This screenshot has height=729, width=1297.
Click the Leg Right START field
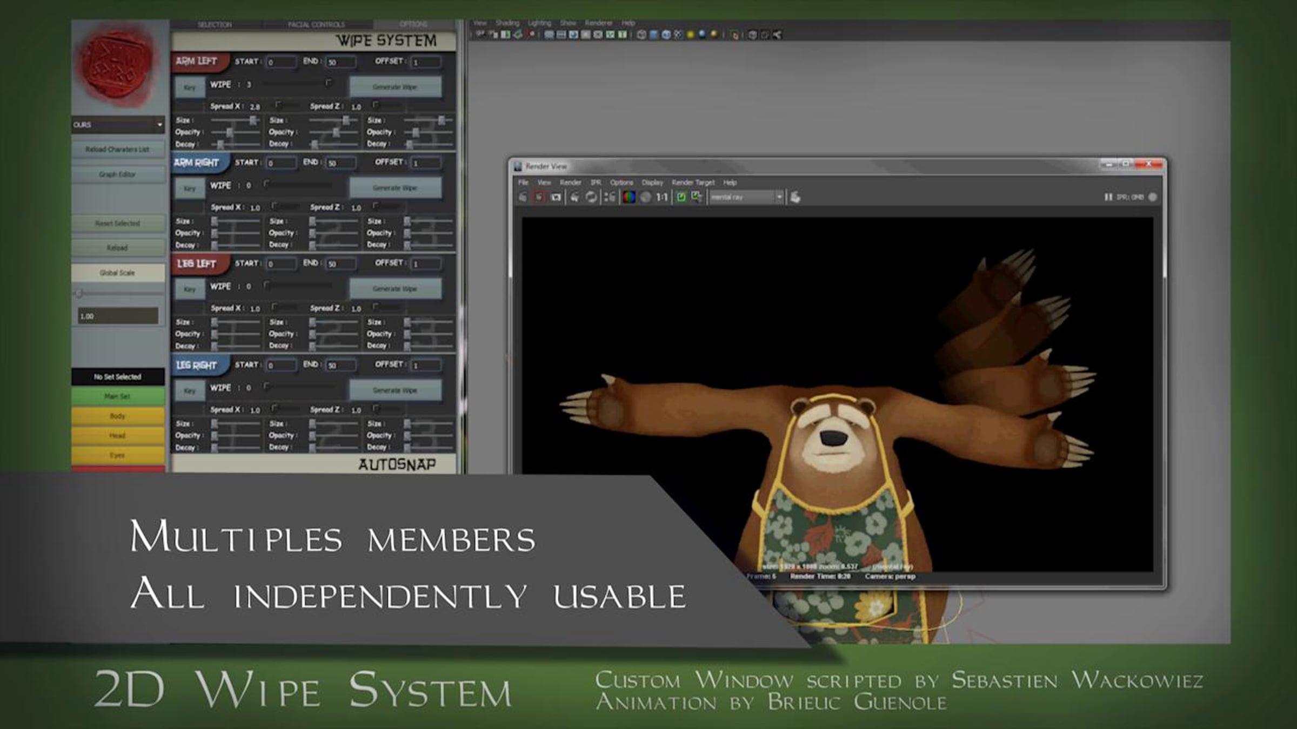point(281,366)
